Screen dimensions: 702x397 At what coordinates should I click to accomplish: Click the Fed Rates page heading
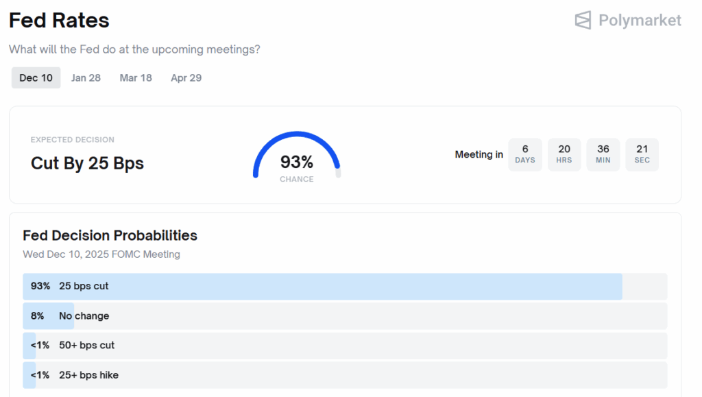tap(59, 21)
